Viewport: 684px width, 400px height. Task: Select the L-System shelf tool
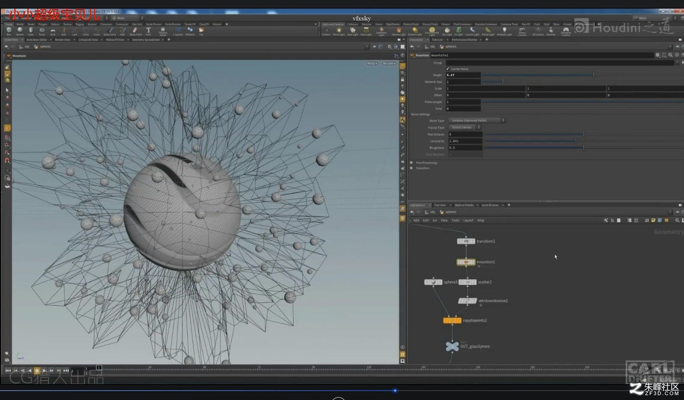click(x=178, y=31)
